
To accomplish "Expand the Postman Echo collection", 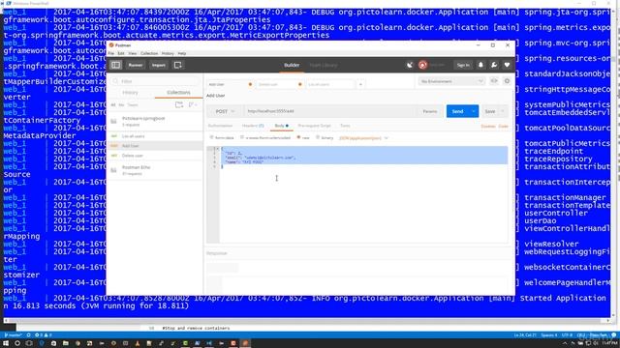I will pyautogui.click(x=155, y=170).
